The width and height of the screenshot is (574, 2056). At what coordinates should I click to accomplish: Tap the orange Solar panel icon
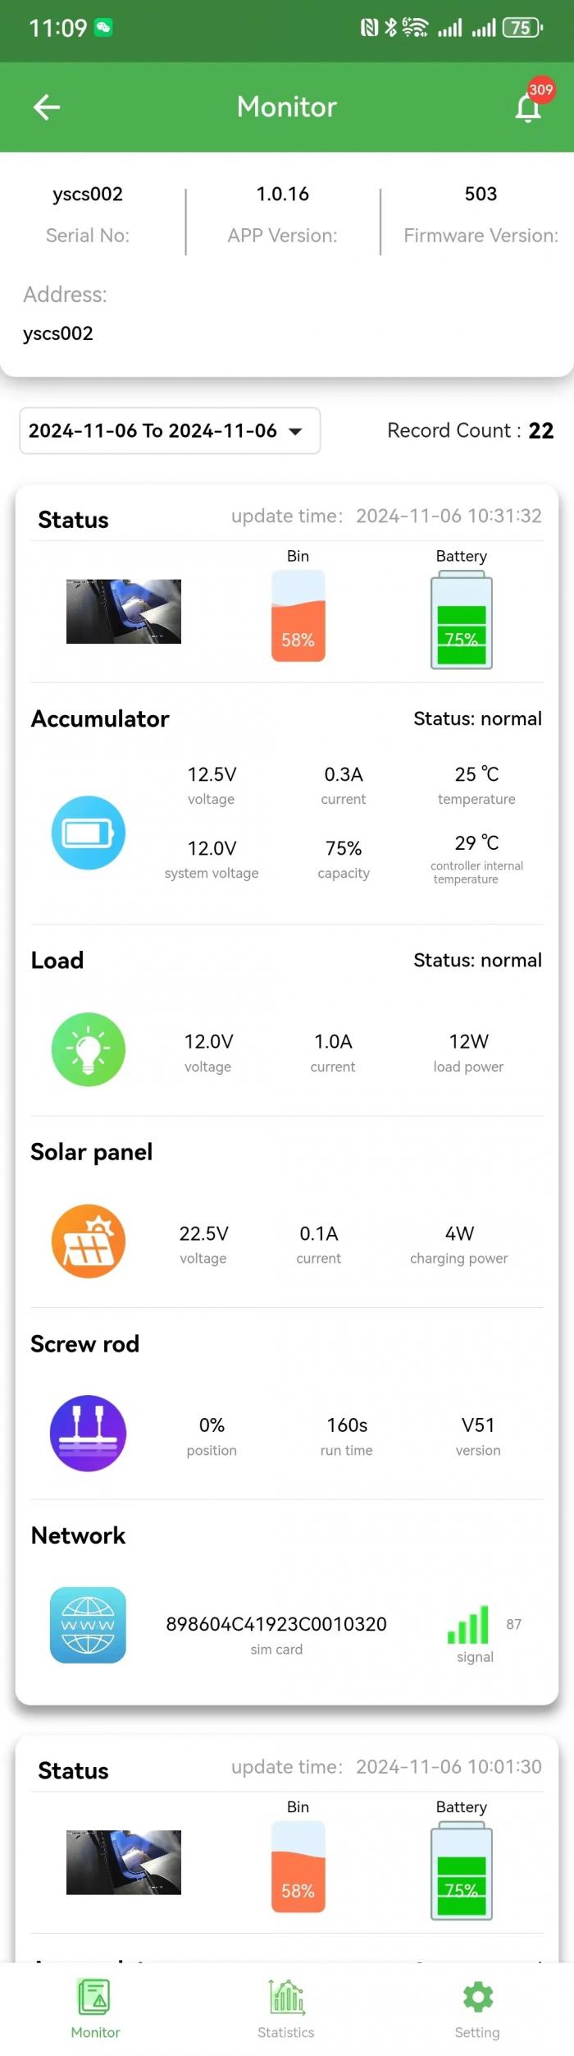(x=89, y=1241)
